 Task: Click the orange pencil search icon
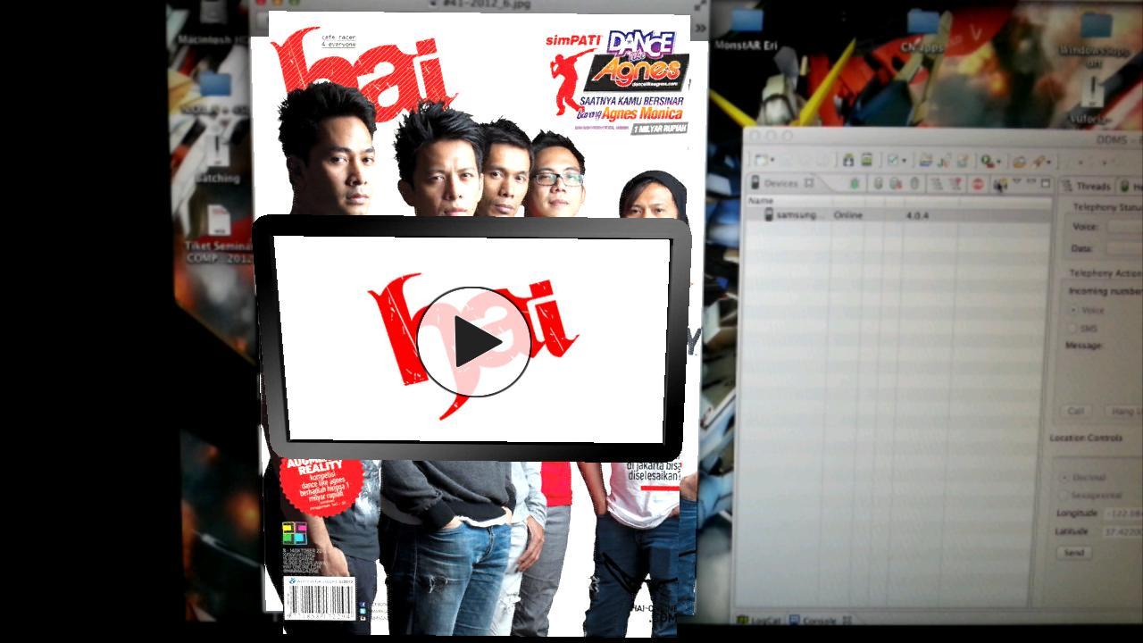pos(1038,162)
